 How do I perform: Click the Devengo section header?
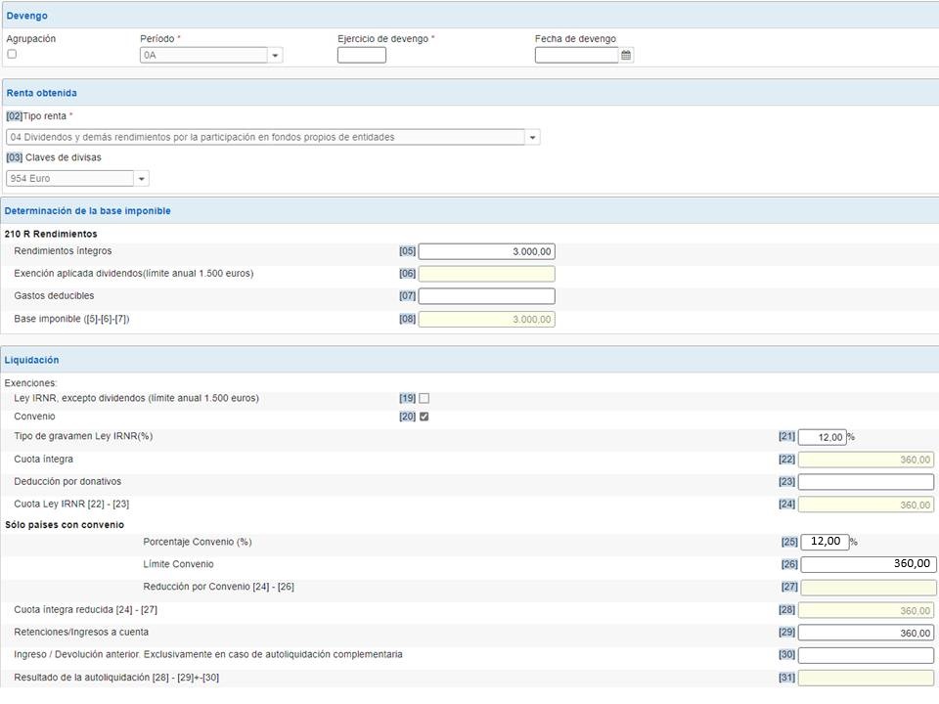click(469, 16)
